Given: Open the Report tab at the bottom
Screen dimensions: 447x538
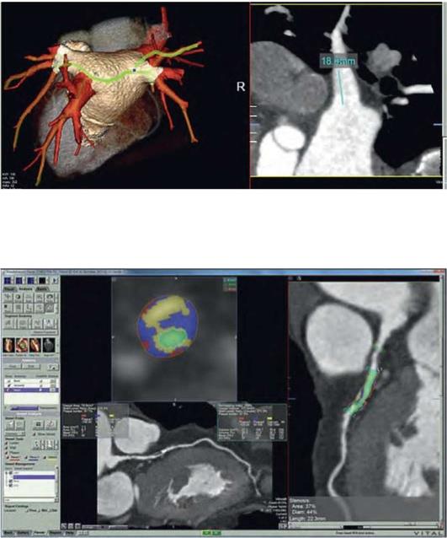Looking at the screenshot, I should click(x=55, y=532).
